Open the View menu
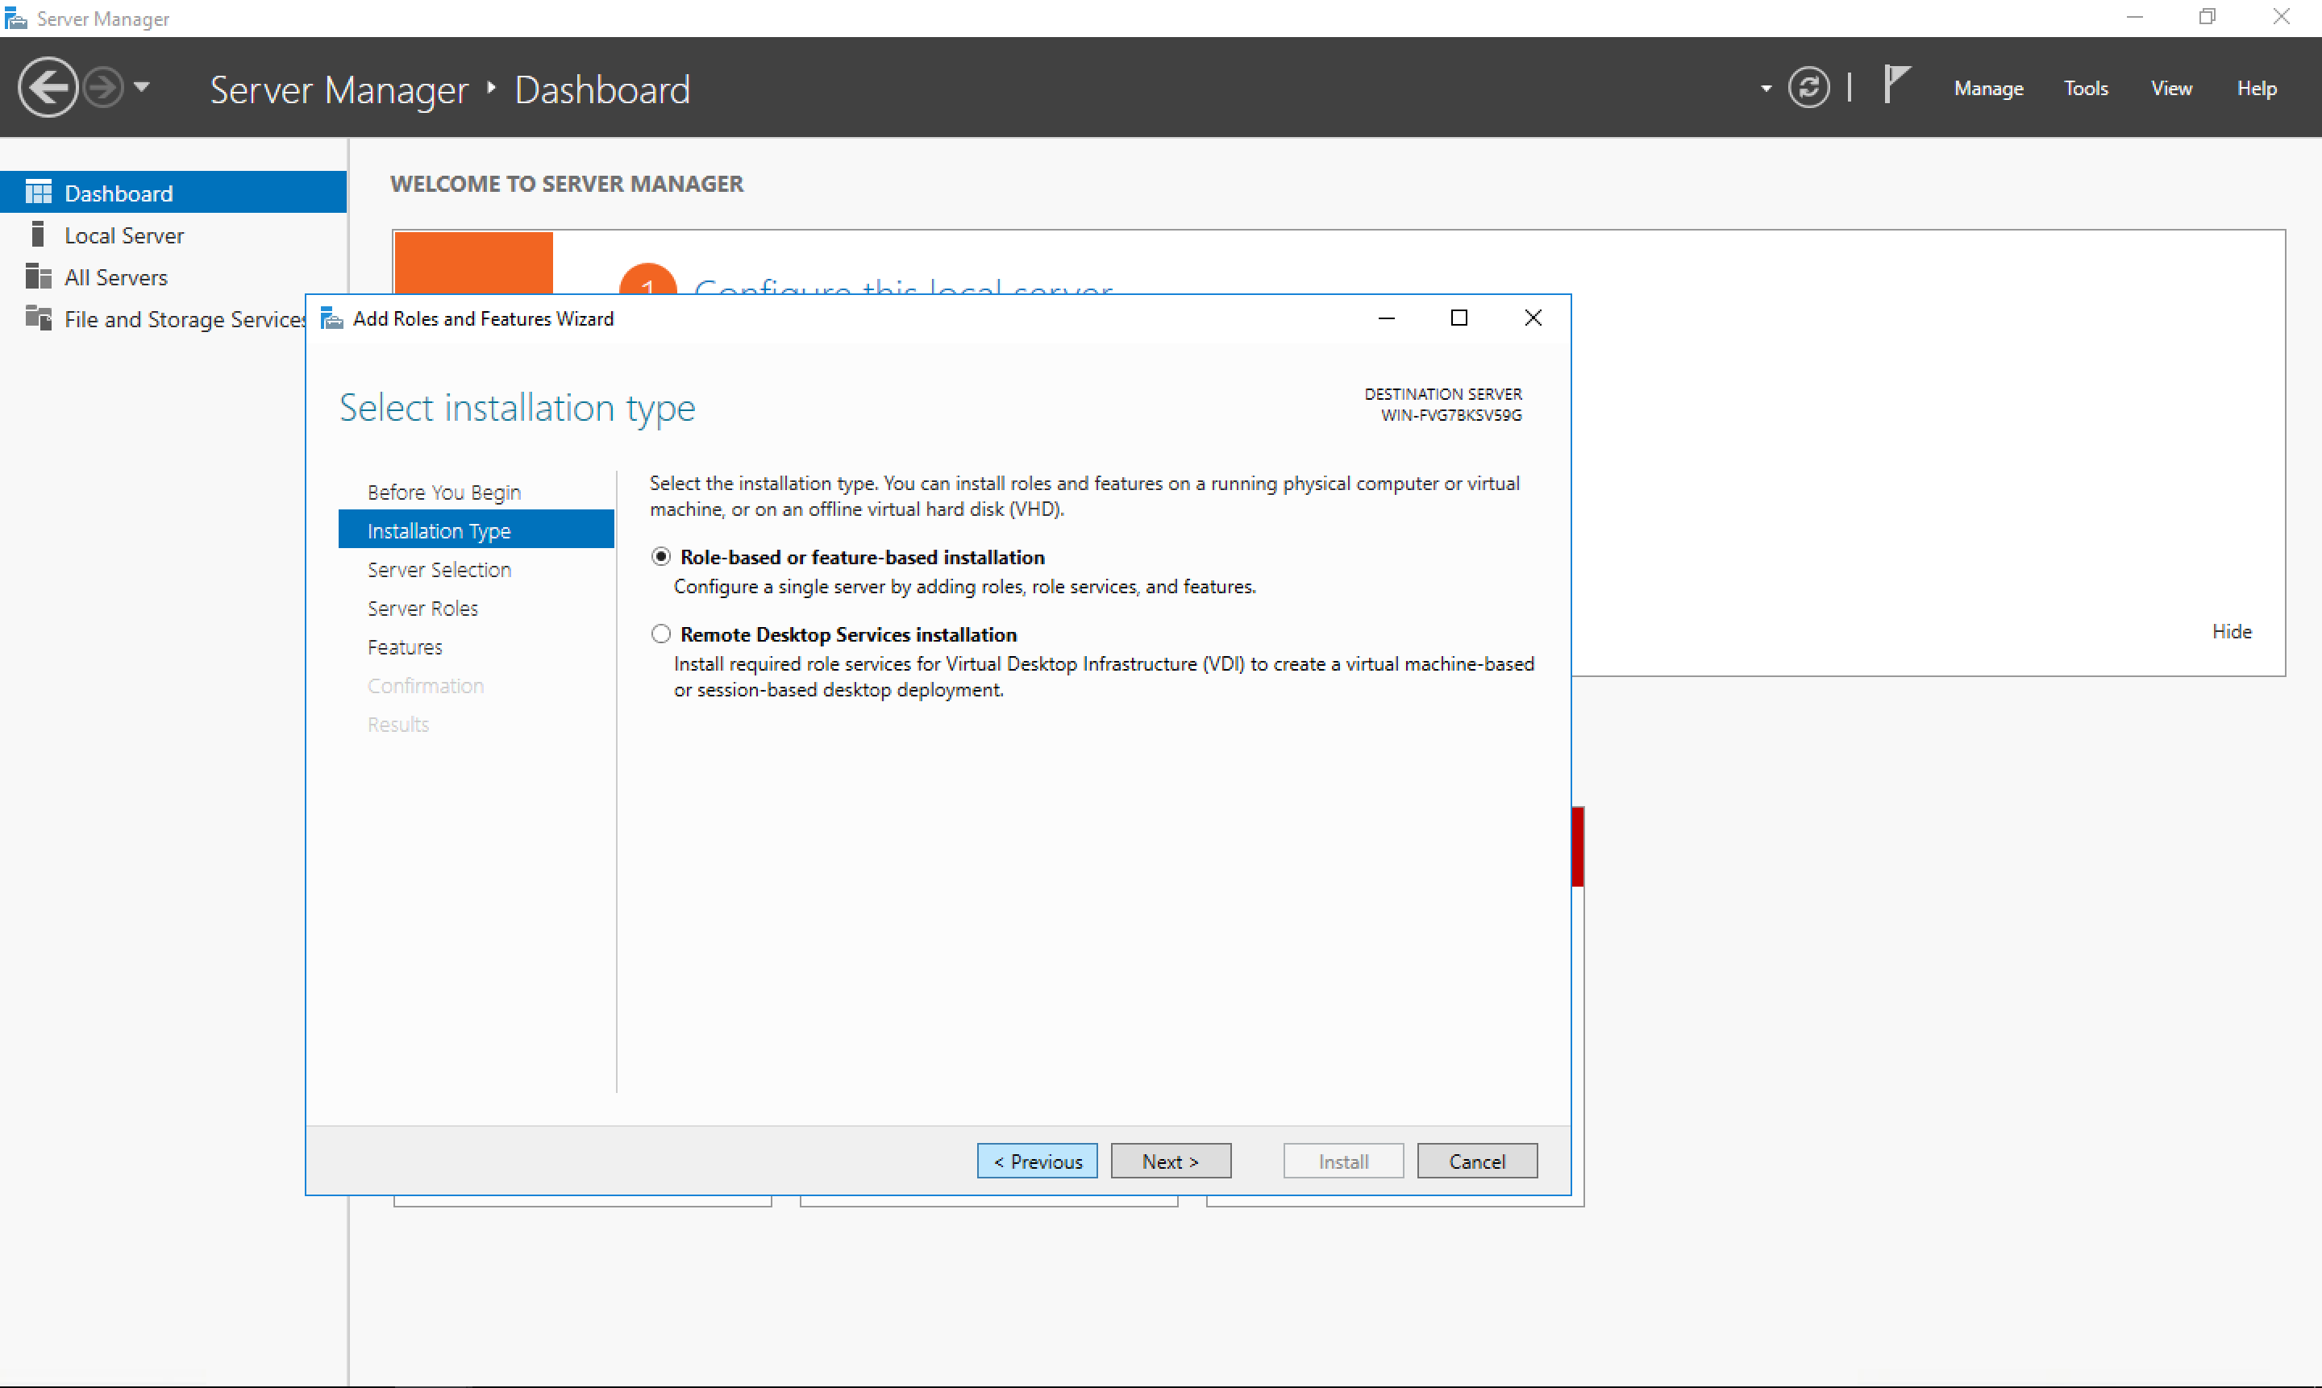Screen dimensions: 2322x1388 click(2170, 88)
